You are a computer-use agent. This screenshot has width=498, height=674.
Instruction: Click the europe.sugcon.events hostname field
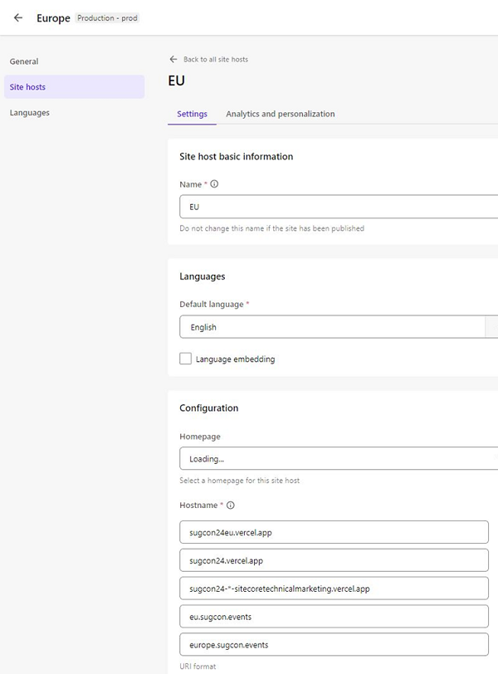334,645
